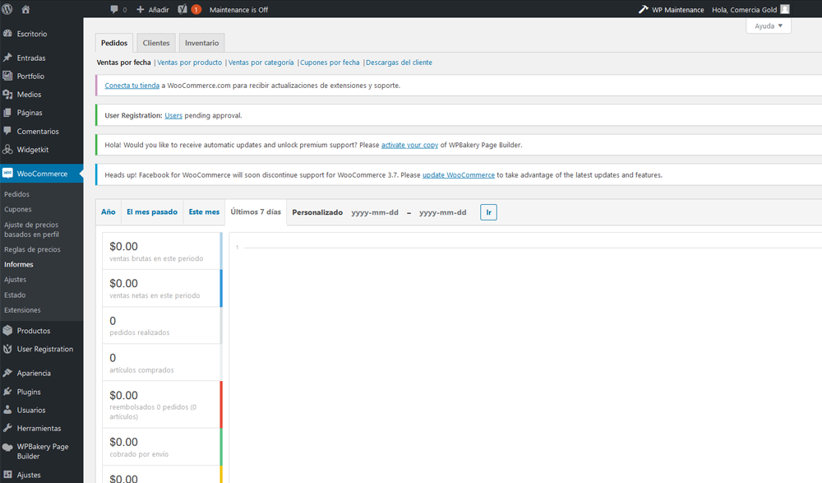The height and width of the screenshot is (483, 822).
Task: Click the active Ventas por fecha report
Action: pyautogui.click(x=124, y=63)
